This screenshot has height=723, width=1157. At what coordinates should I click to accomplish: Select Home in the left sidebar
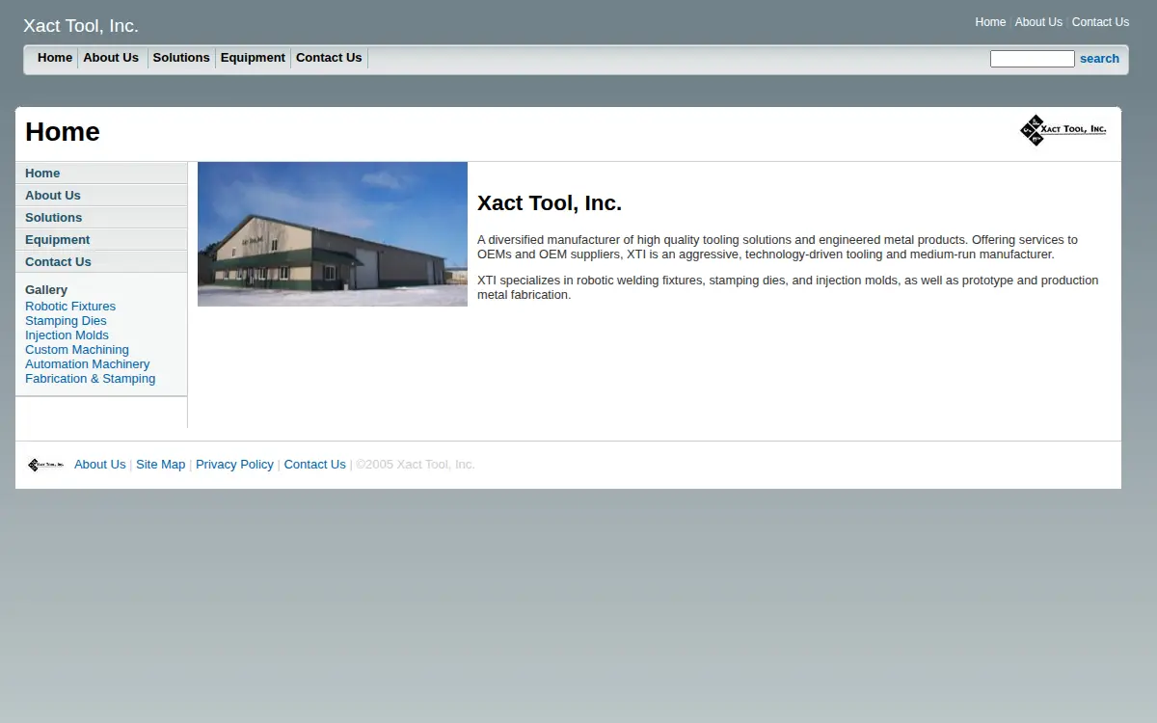point(101,174)
